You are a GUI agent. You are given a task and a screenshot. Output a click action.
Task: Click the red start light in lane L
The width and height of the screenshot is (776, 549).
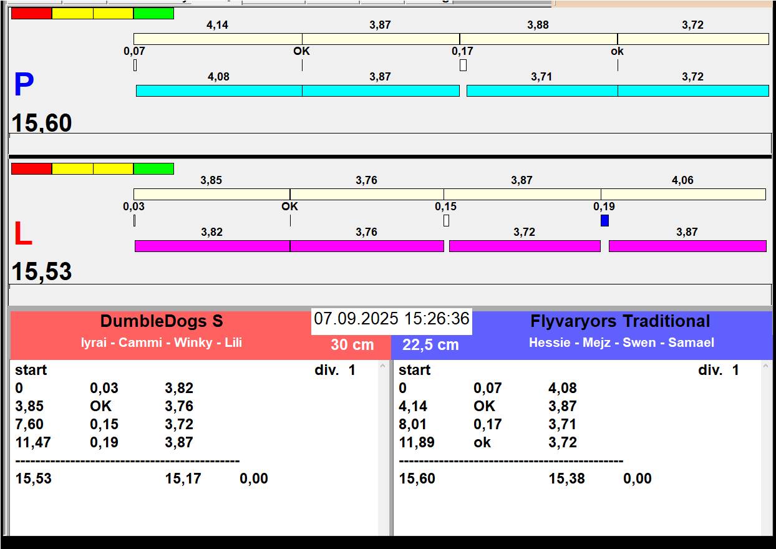tap(32, 168)
